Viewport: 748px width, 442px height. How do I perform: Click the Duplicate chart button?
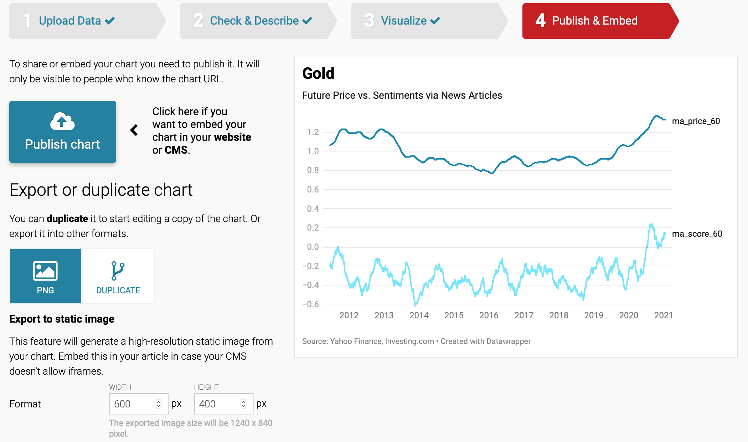[118, 276]
